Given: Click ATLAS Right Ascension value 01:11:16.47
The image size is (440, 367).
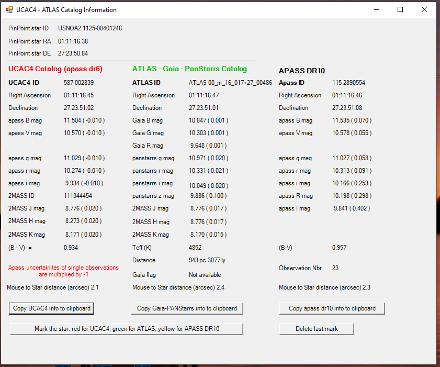Looking at the screenshot, I should (x=204, y=95).
